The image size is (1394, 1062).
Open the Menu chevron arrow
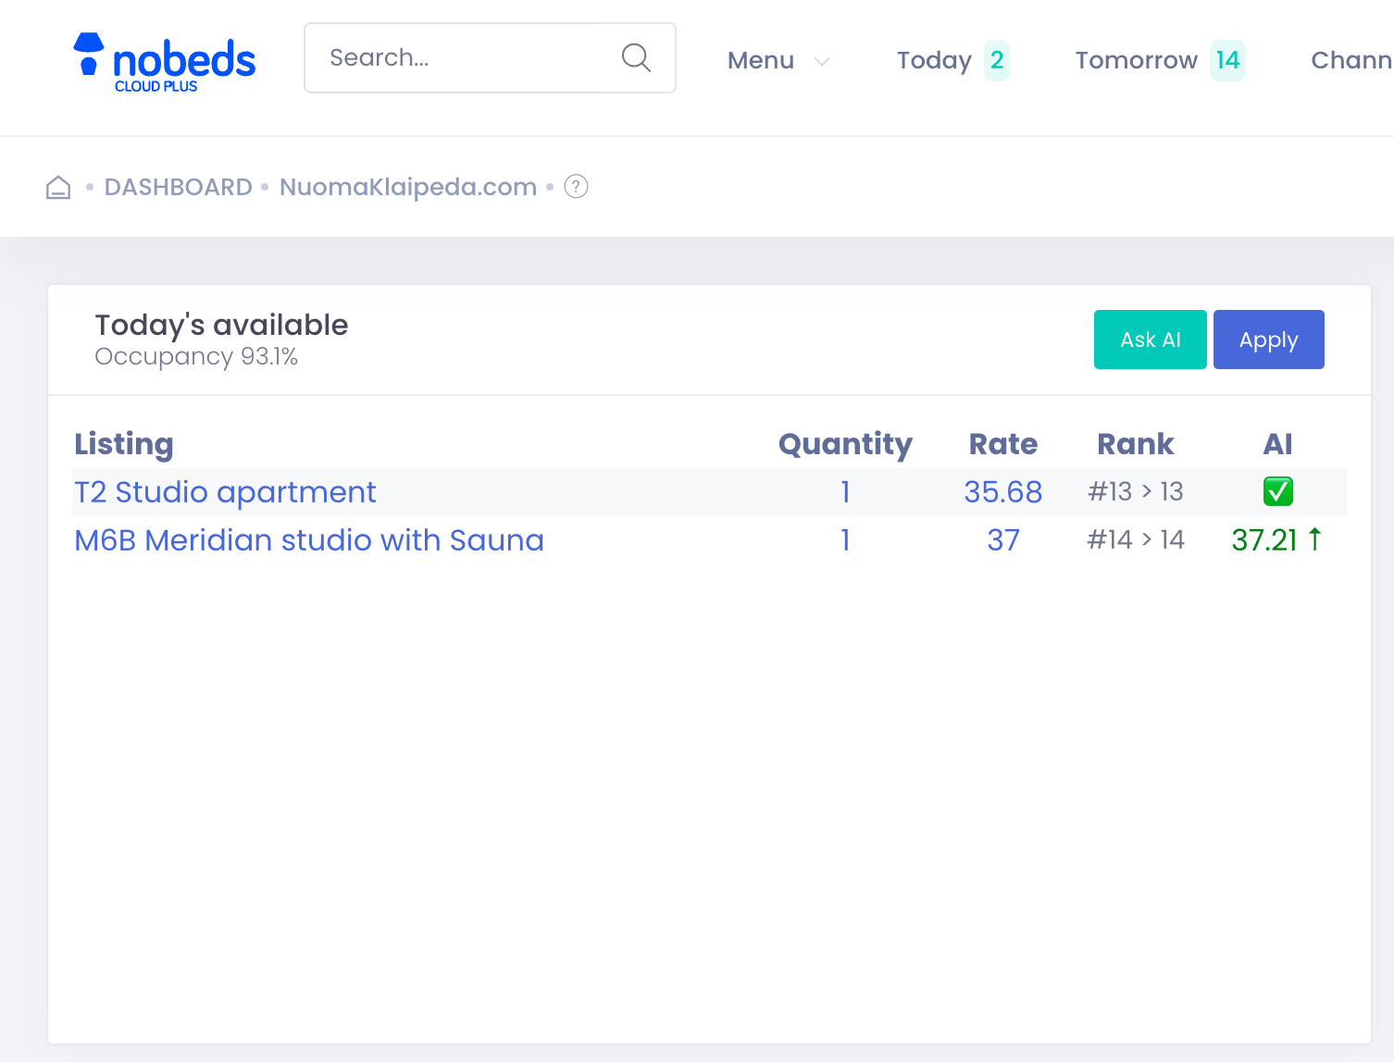point(822,61)
